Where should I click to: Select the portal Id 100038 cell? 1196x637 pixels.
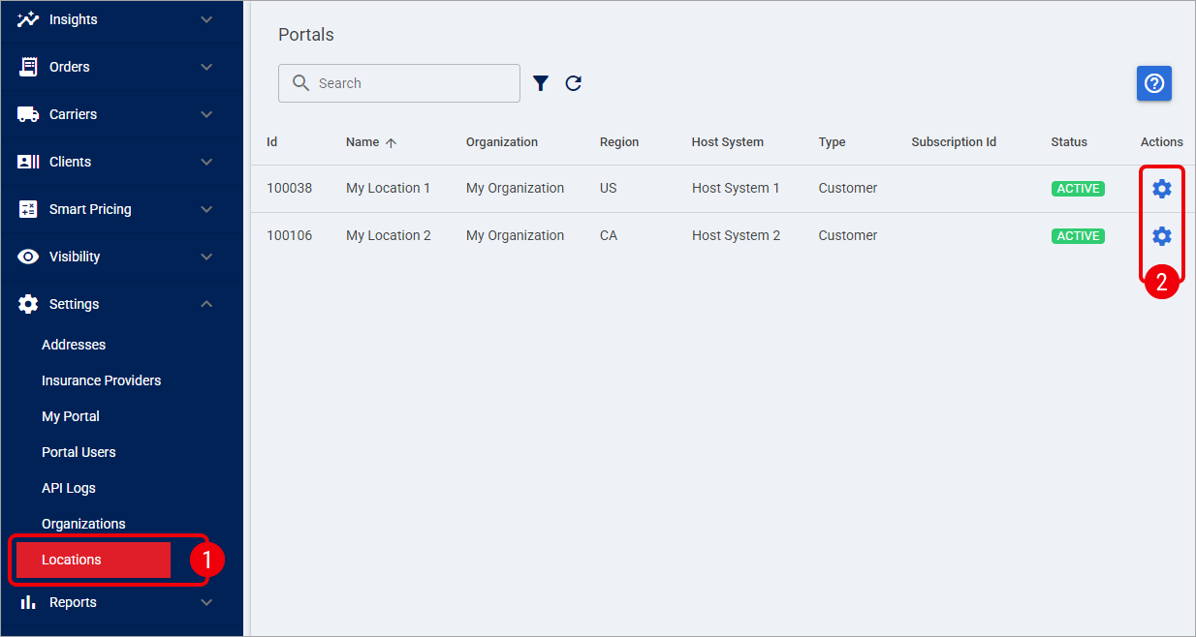click(290, 189)
